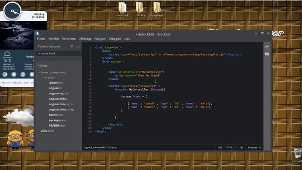Click the angular.js script tag on line 3

(x=175, y=55)
